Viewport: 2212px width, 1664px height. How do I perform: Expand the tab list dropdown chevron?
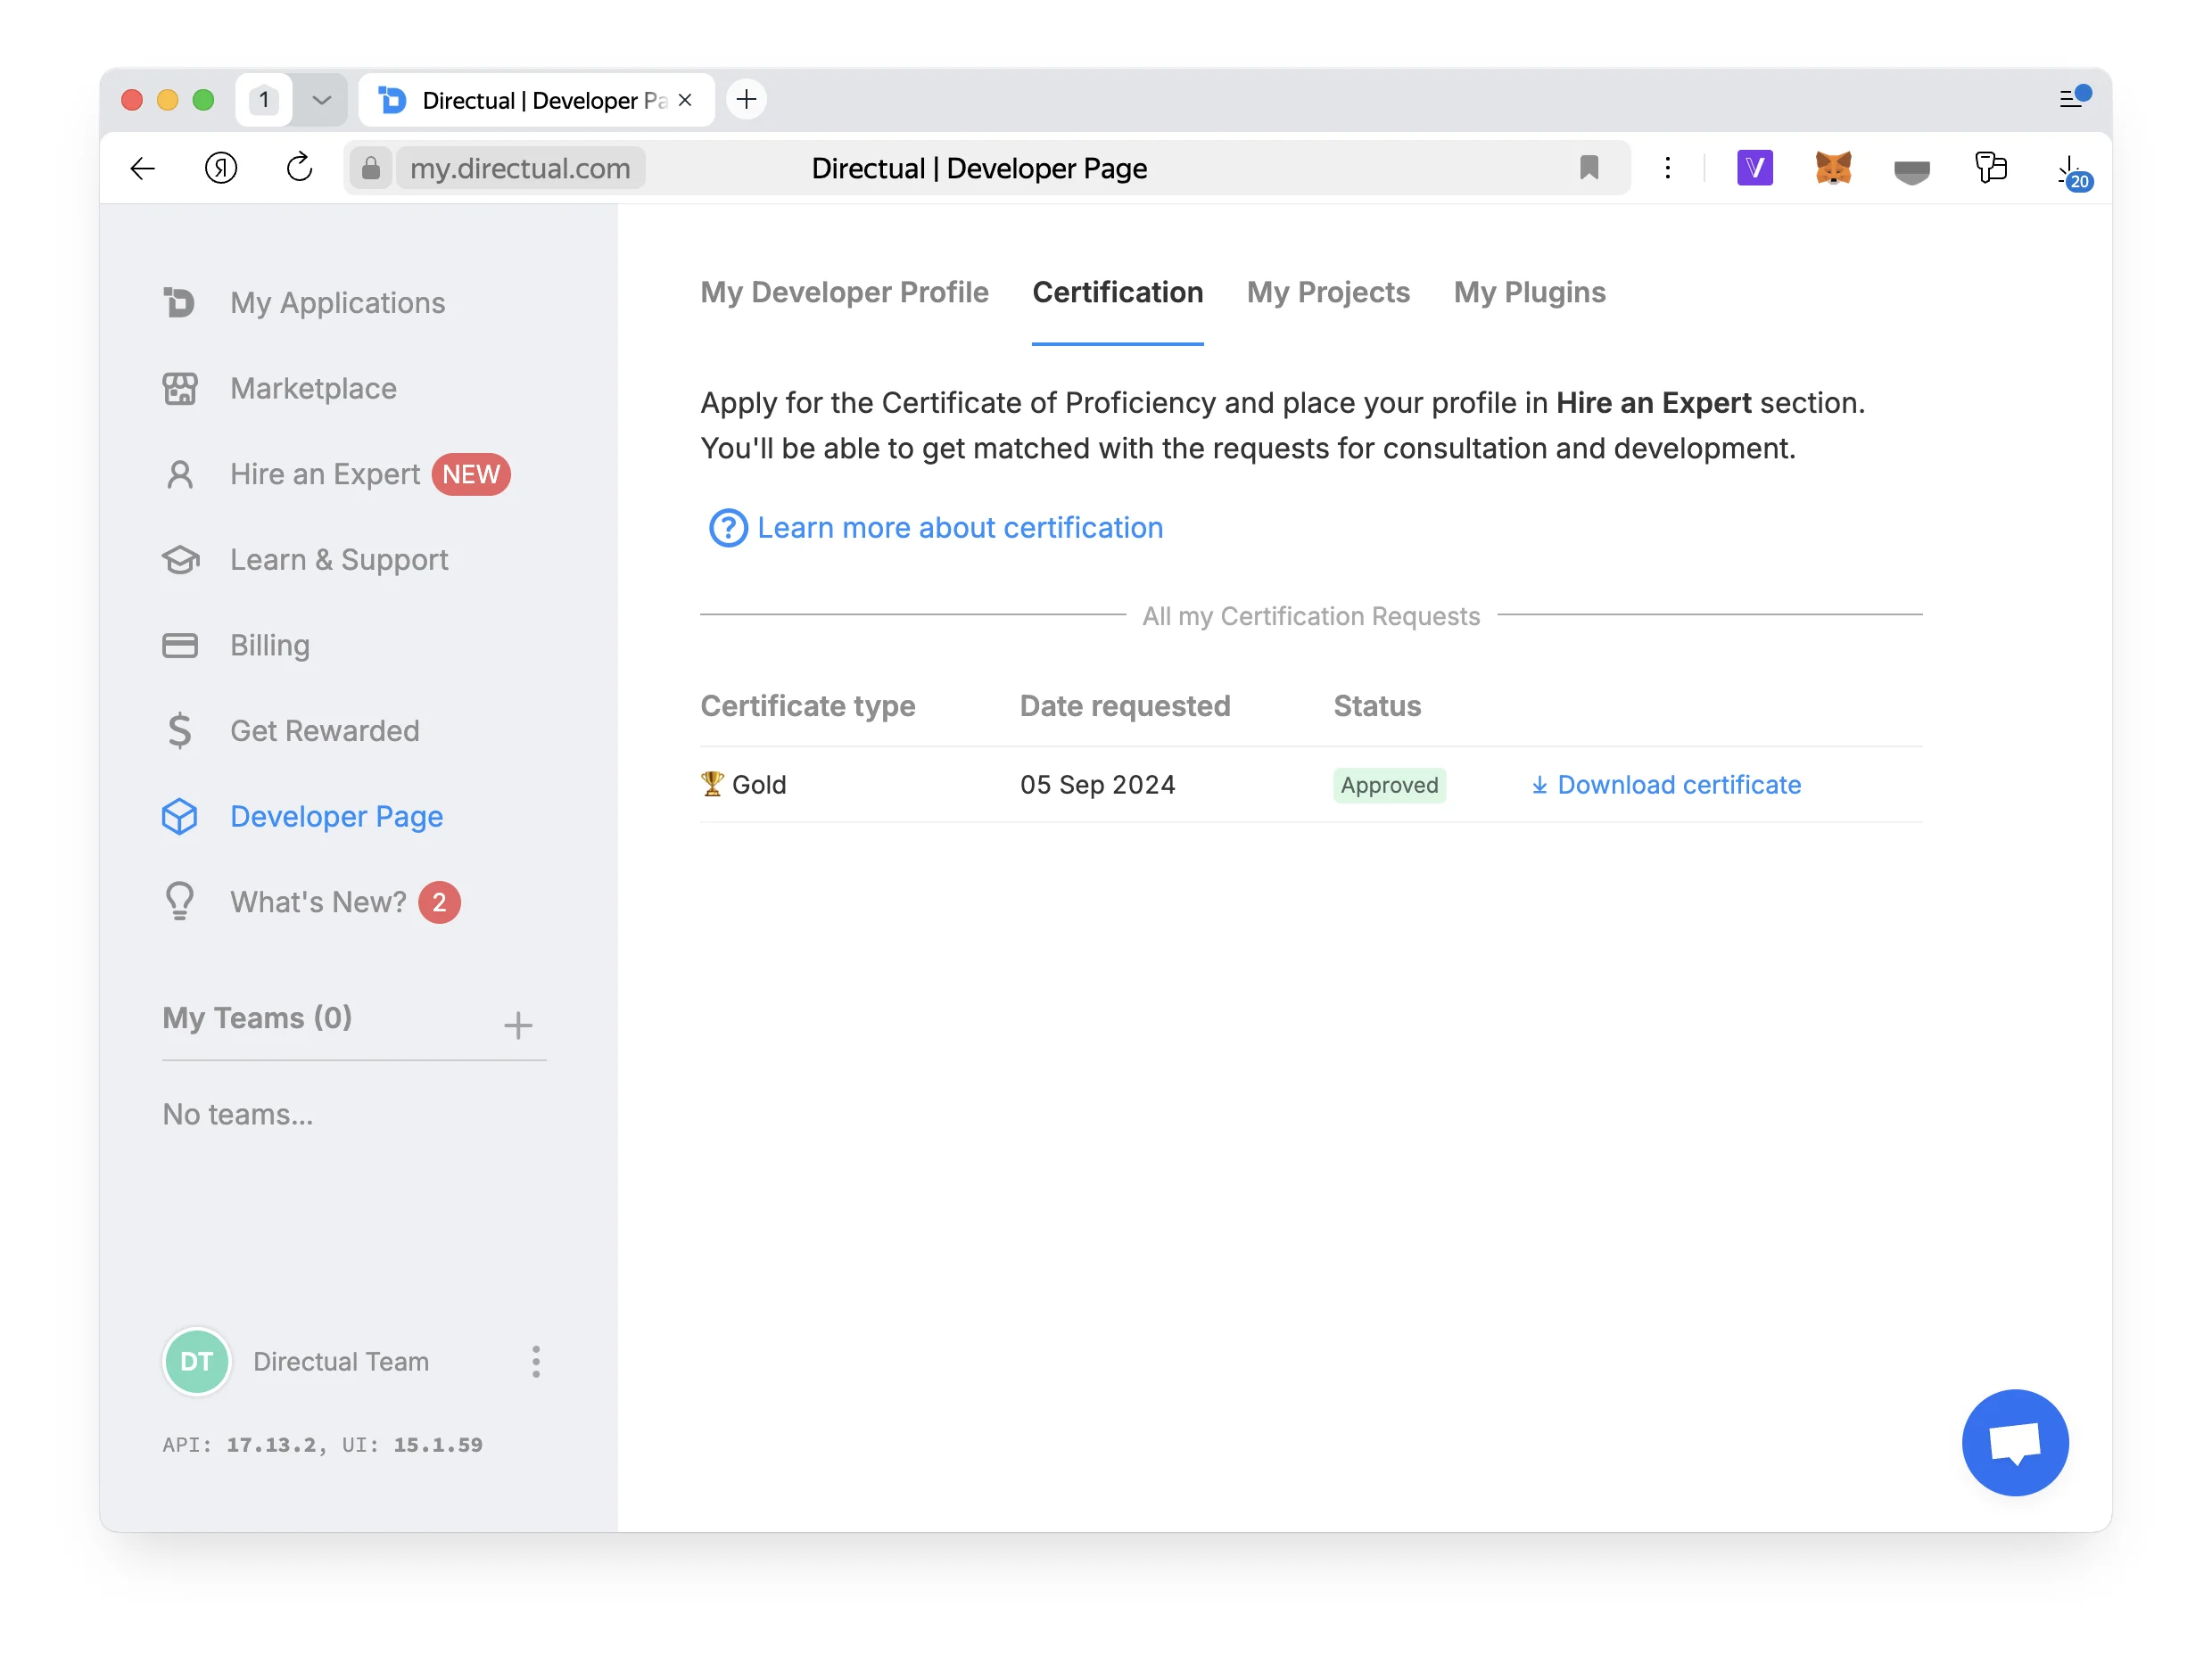(321, 100)
